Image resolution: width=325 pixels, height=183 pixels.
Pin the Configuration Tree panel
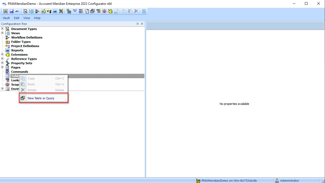pos(138,24)
